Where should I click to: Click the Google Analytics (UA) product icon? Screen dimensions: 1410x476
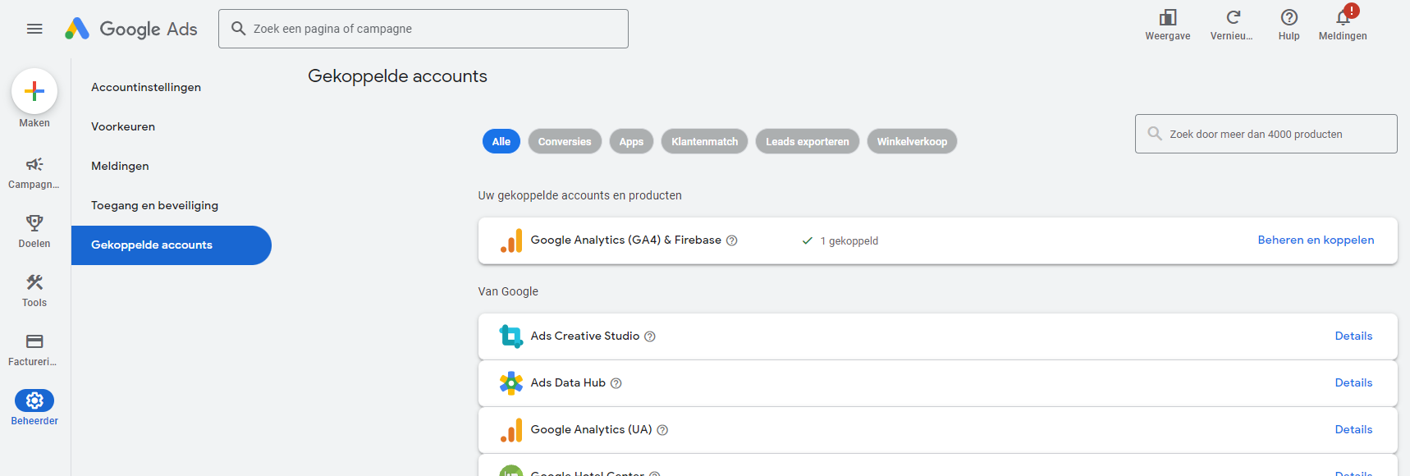[511, 430]
